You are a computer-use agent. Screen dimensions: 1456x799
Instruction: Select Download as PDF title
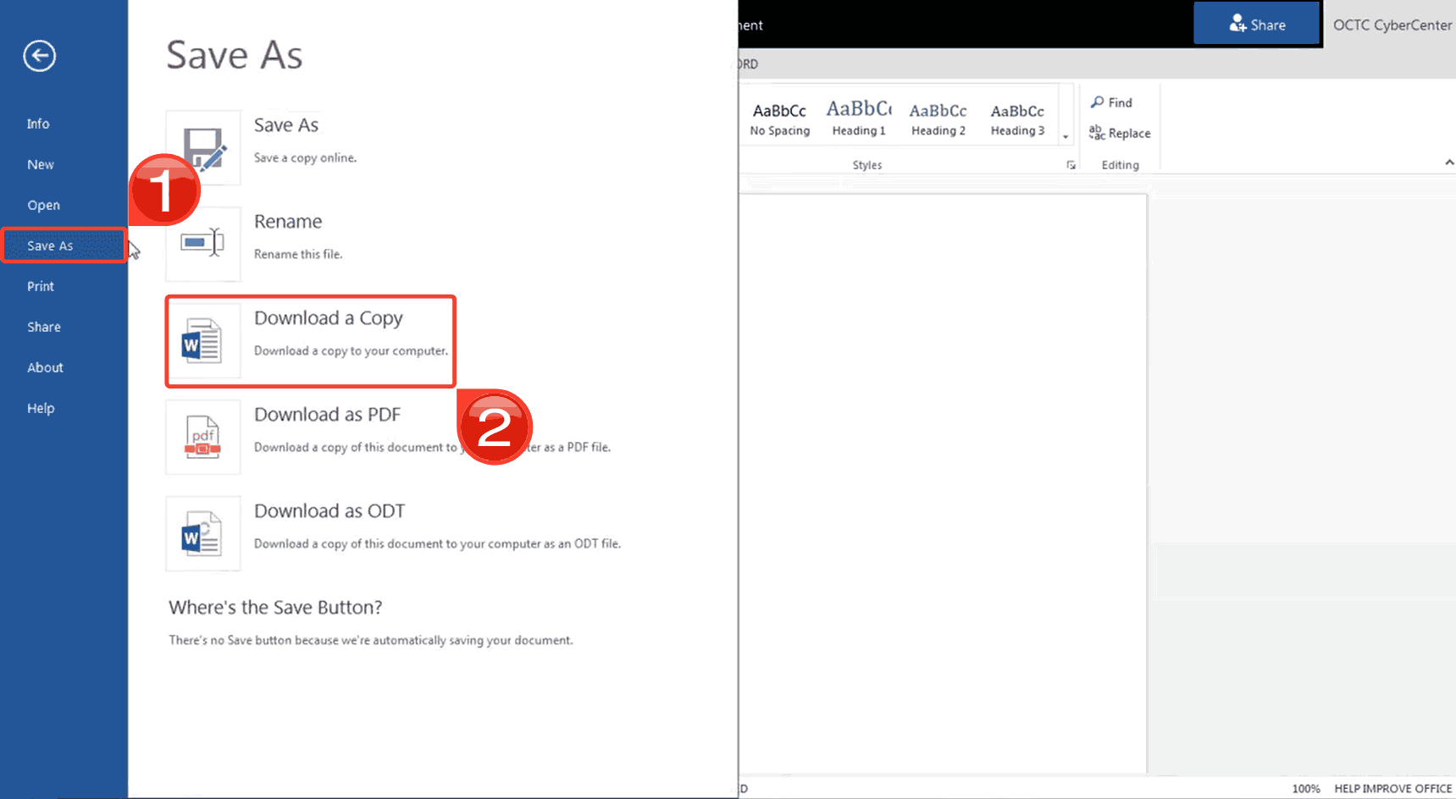coord(327,415)
